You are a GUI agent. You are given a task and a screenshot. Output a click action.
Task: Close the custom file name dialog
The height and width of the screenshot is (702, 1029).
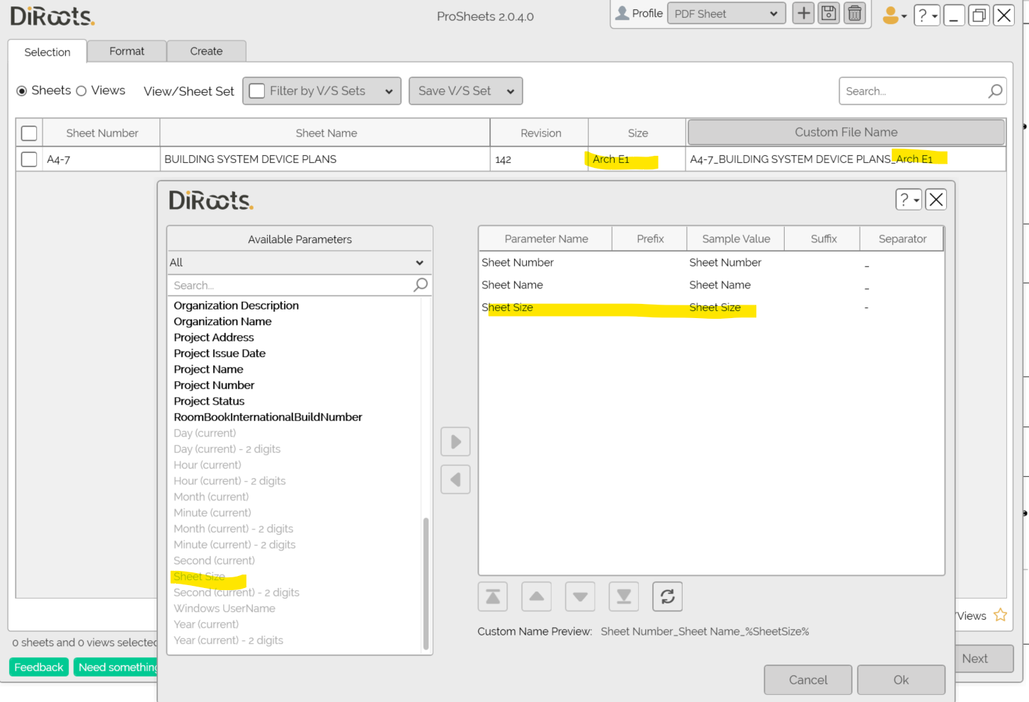(x=936, y=200)
